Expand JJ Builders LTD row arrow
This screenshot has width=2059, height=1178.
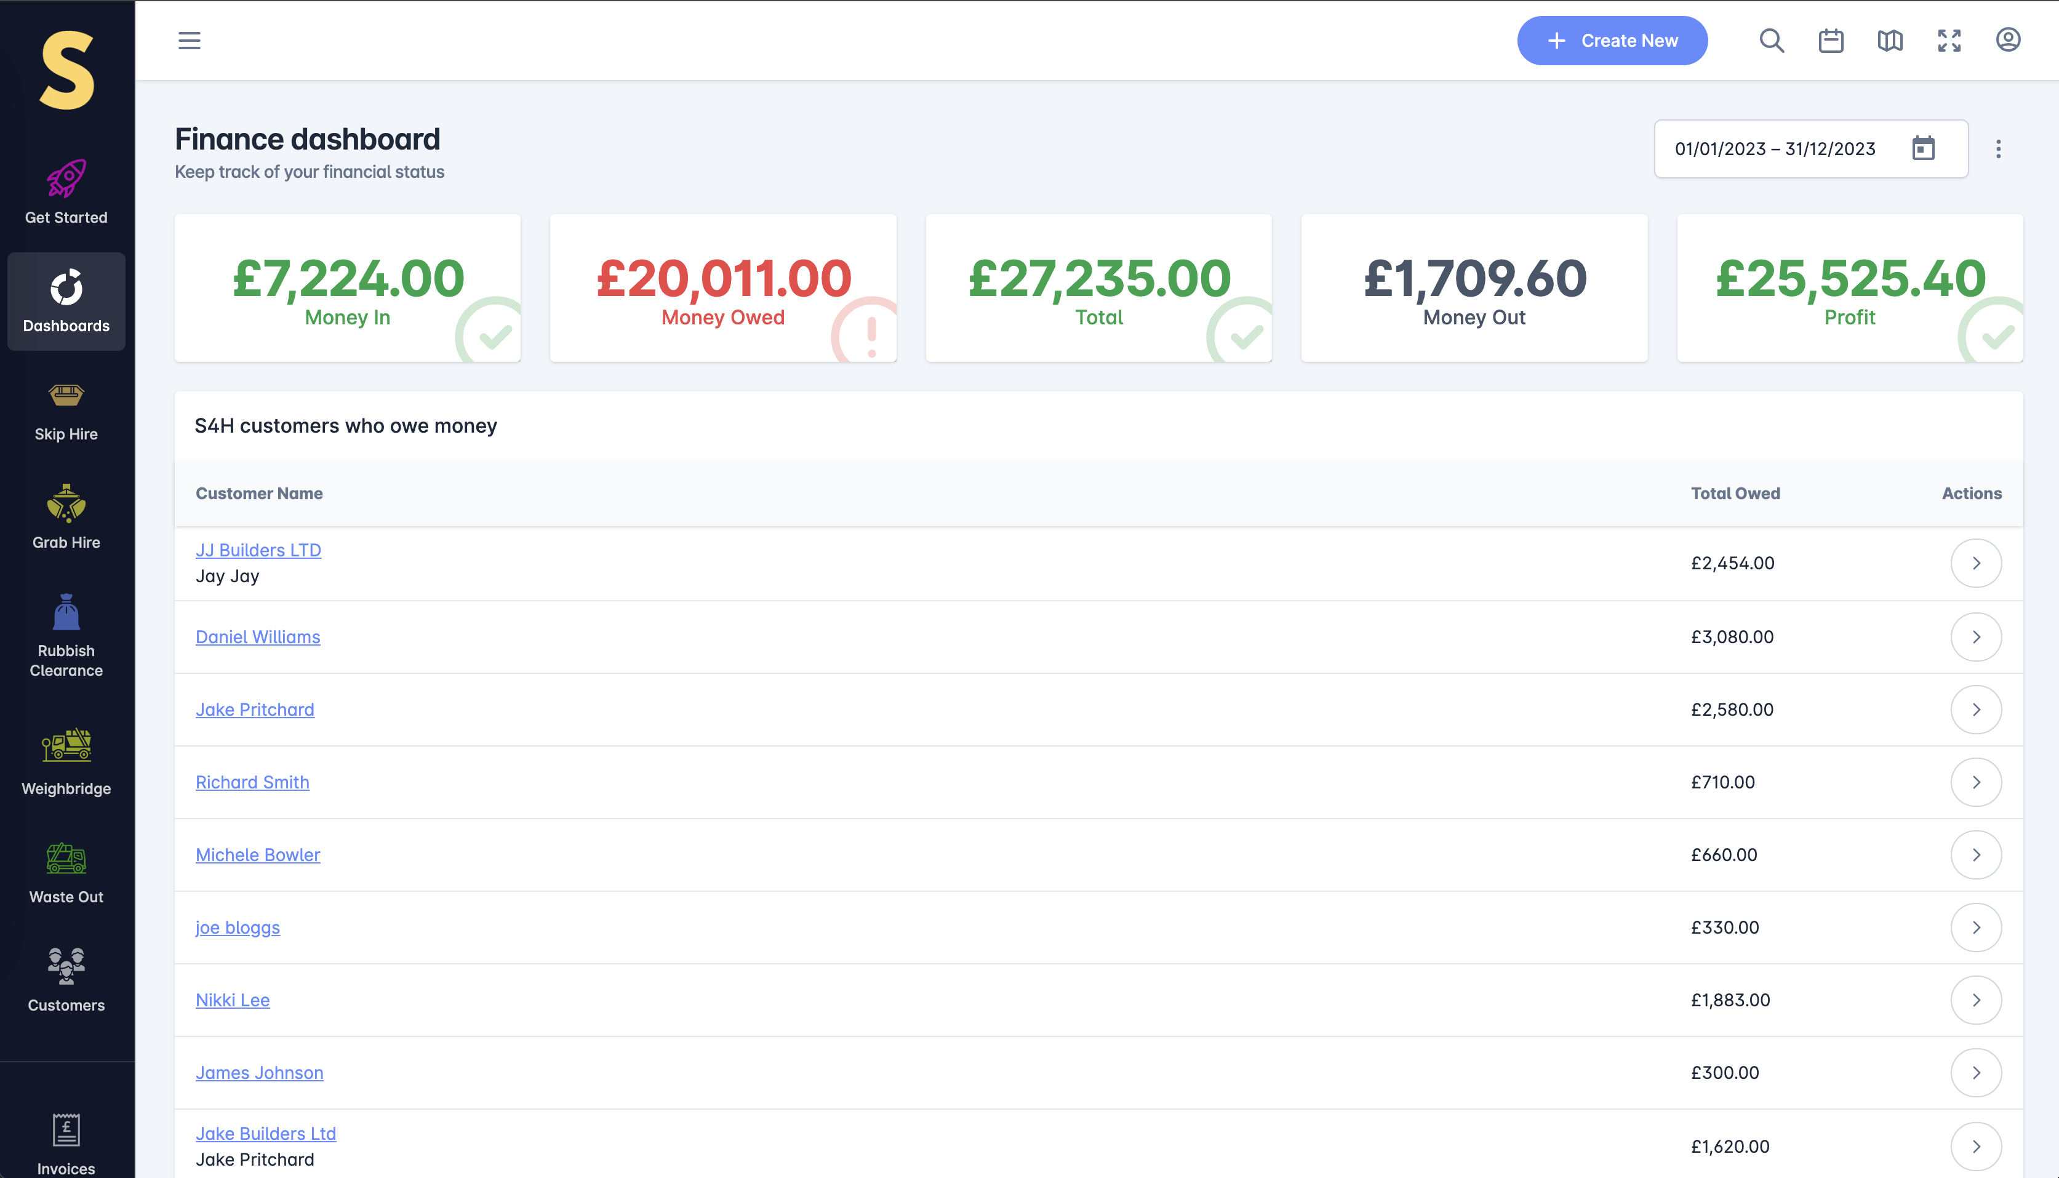coord(1976,563)
